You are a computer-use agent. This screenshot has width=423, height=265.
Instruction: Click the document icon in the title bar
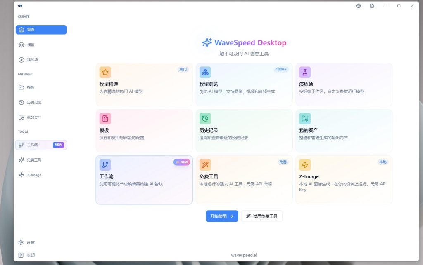(372, 6)
